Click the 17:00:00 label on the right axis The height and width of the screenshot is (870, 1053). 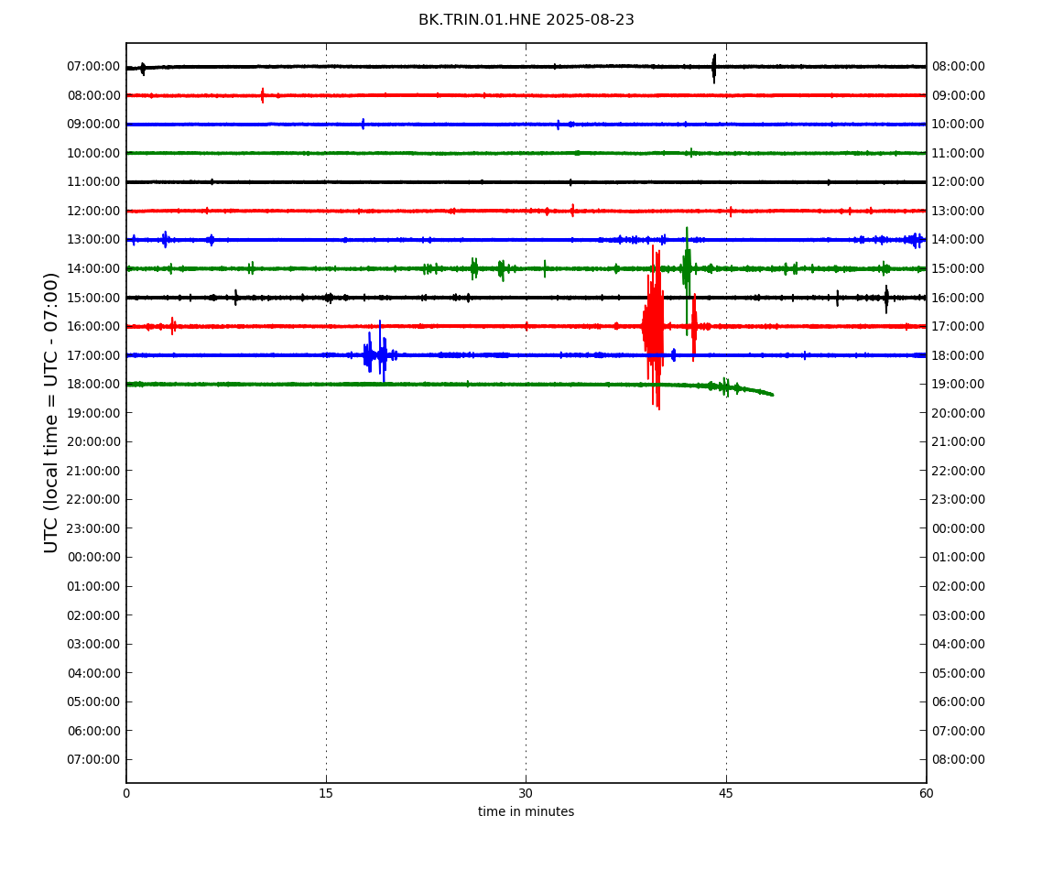click(x=959, y=327)
